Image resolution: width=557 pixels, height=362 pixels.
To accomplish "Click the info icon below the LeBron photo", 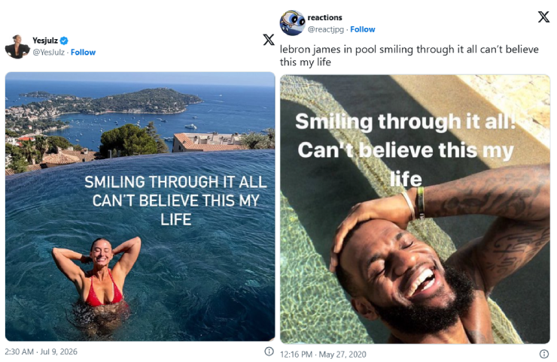I will [x=544, y=354].
